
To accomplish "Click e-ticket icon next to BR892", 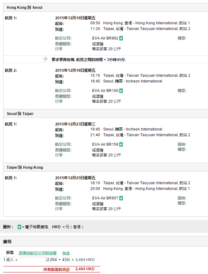I will pyautogui.click(x=121, y=38).
